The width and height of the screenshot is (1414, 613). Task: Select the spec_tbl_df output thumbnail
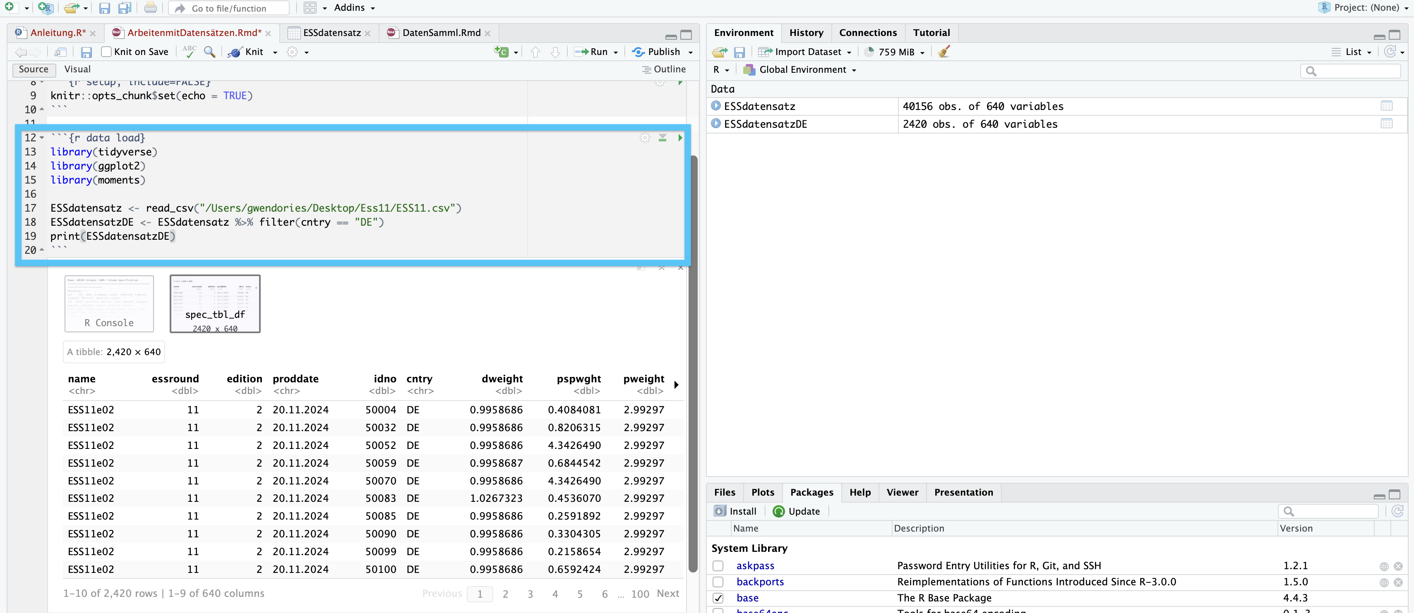click(215, 304)
